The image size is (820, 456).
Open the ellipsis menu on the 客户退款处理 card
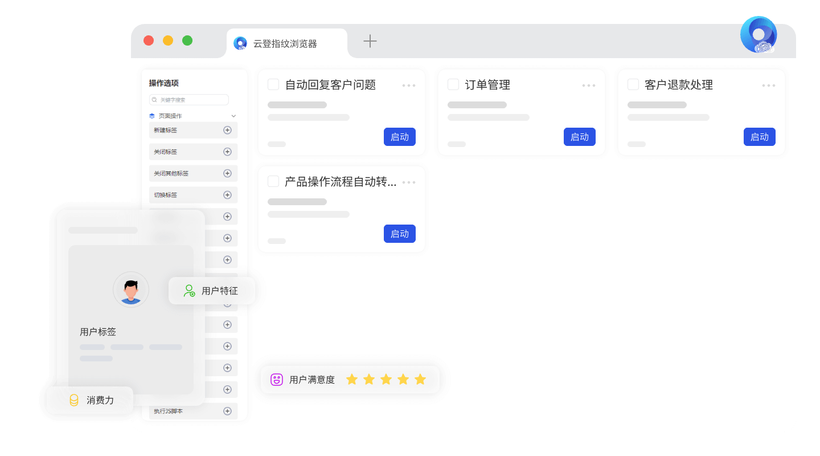(768, 85)
